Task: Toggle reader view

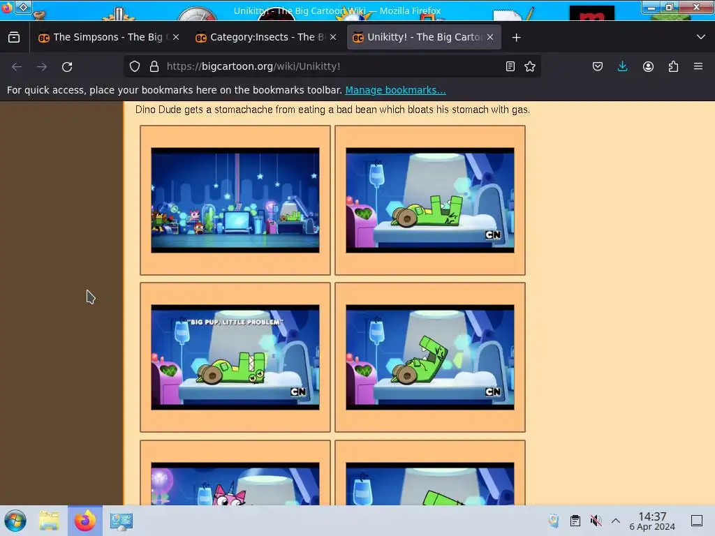Action: (x=510, y=66)
